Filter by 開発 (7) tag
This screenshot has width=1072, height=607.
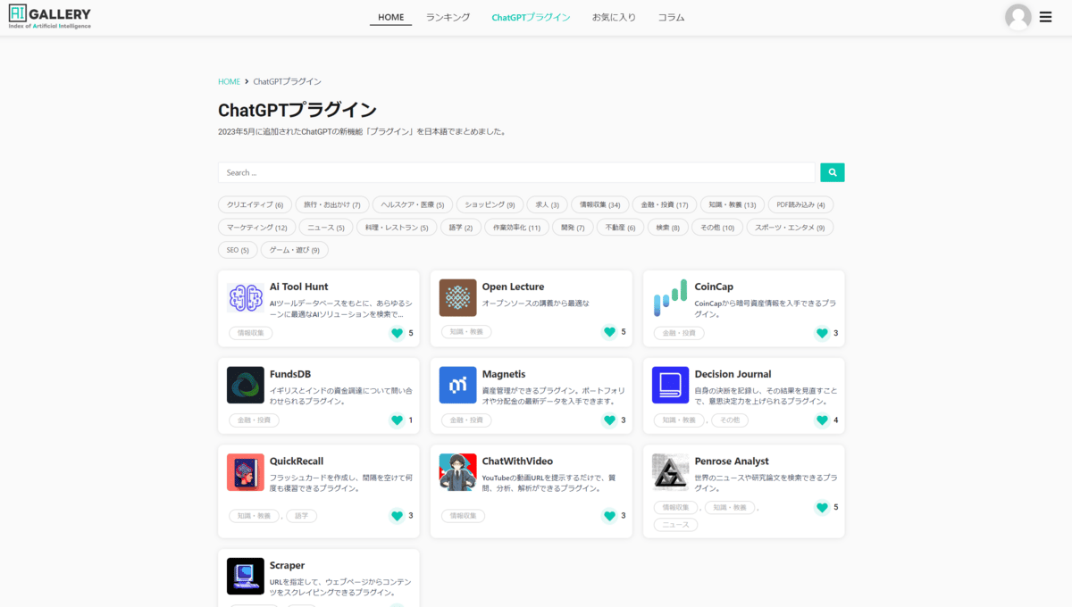[x=573, y=228]
